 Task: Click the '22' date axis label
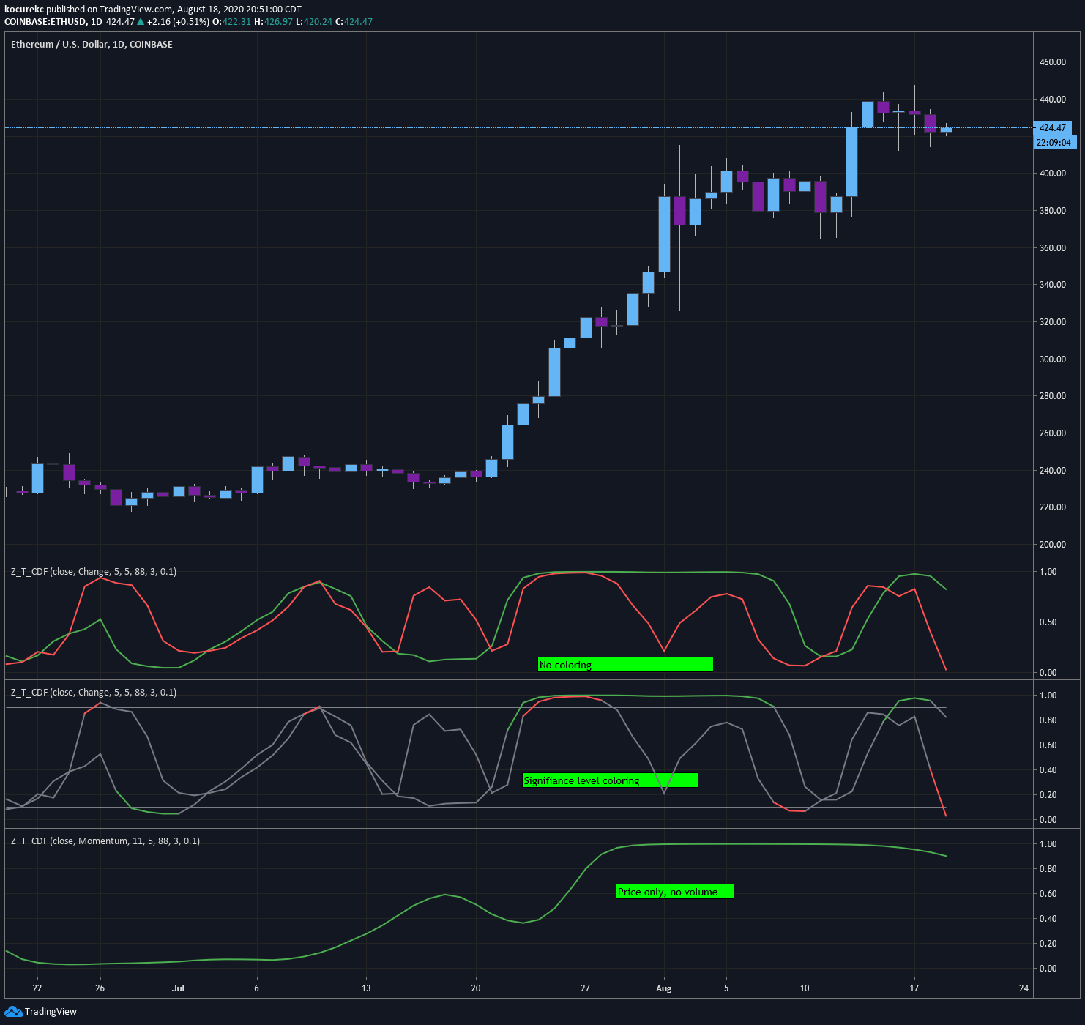click(x=37, y=988)
